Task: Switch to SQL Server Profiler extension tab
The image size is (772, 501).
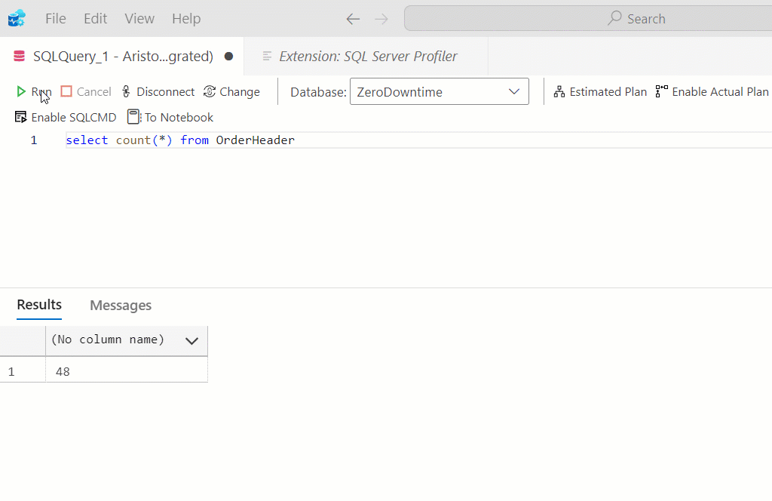Action: pos(367,57)
